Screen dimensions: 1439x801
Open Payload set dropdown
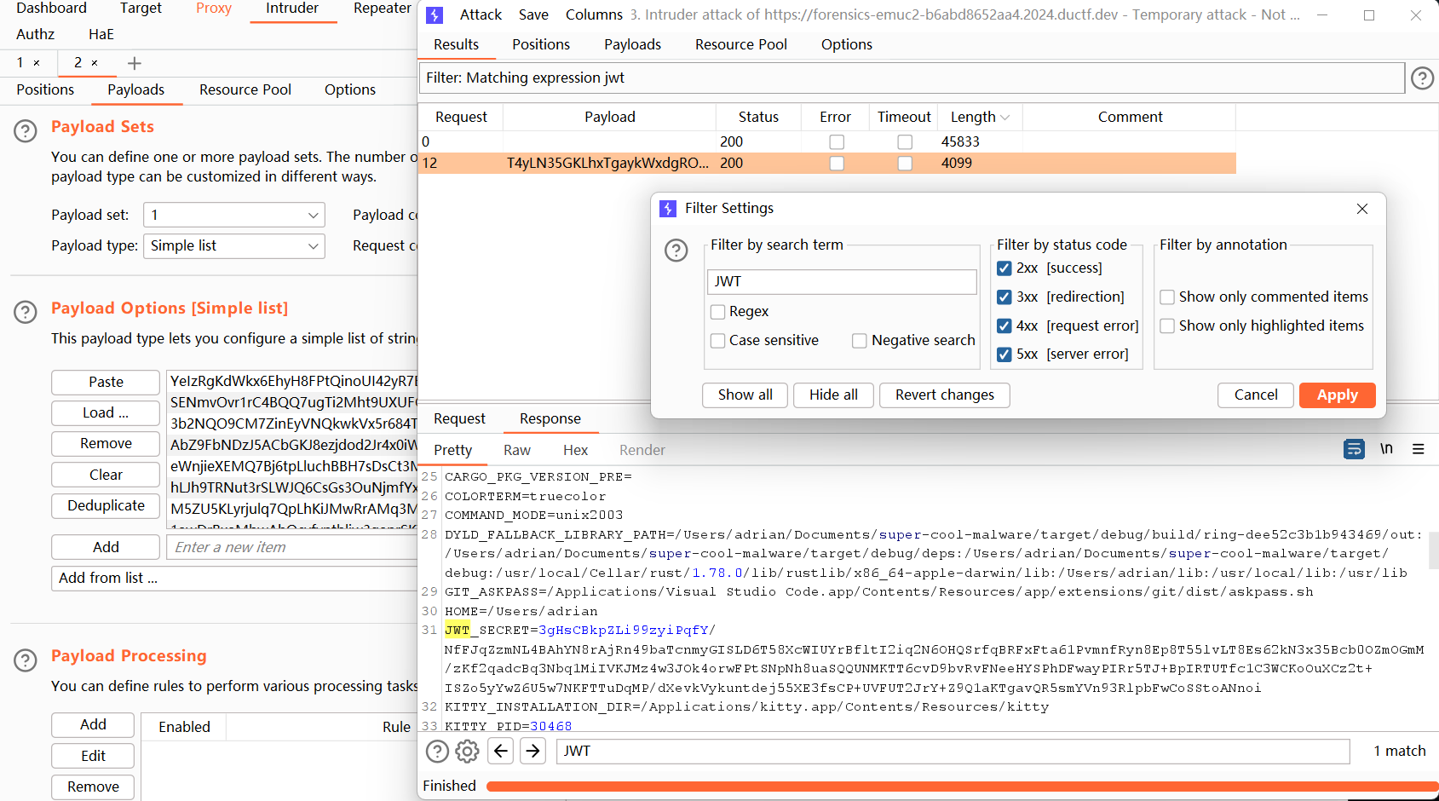click(234, 216)
